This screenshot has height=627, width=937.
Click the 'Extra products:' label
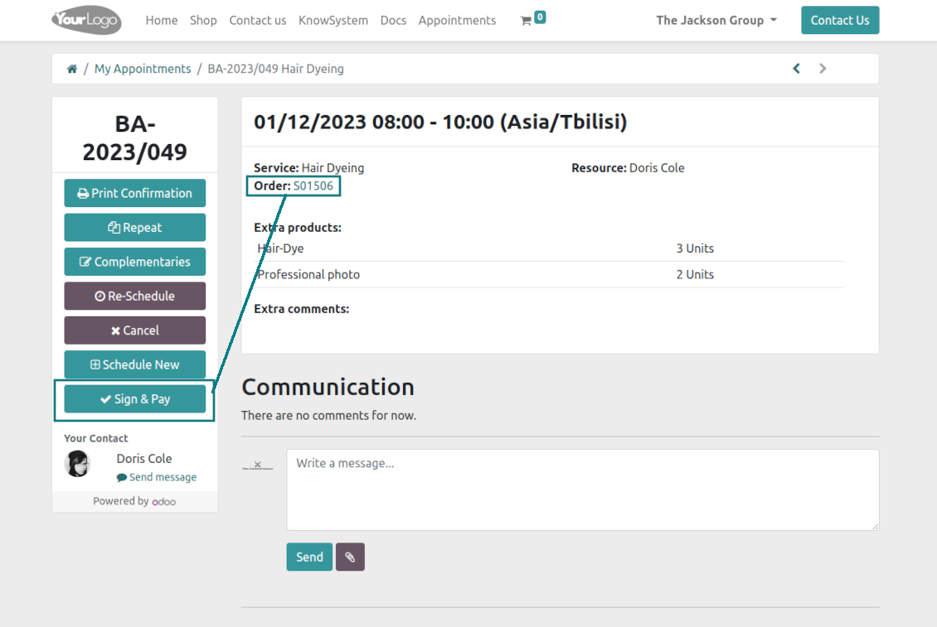coord(298,228)
